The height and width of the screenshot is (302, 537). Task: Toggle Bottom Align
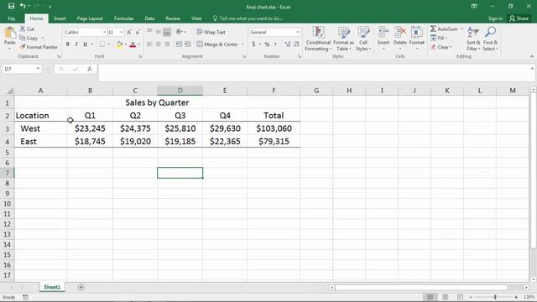coord(167,32)
